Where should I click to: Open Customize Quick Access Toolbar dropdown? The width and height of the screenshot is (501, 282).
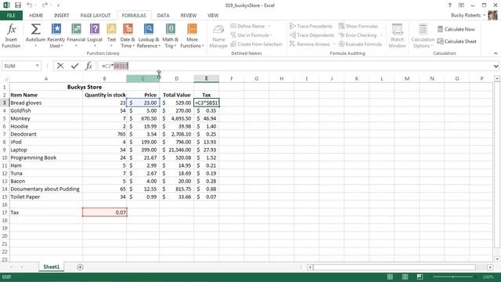[x=58, y=5]
